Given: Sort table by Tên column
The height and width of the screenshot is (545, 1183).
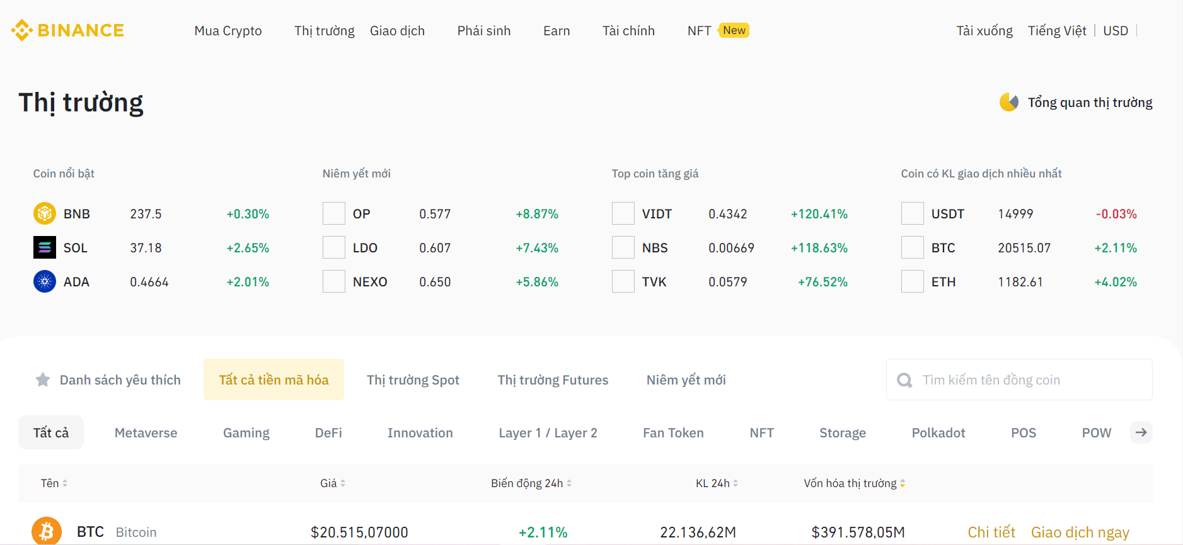Looking at the screenshot, I should point(54,483).
